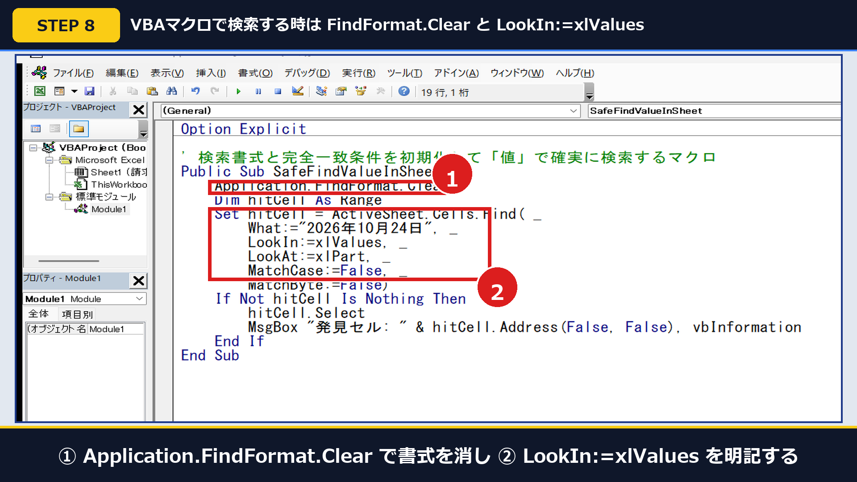Select Module1 in the project tree

tap(109, 209)
